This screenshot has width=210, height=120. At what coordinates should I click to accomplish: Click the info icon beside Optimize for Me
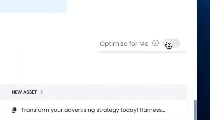(155, 43)
